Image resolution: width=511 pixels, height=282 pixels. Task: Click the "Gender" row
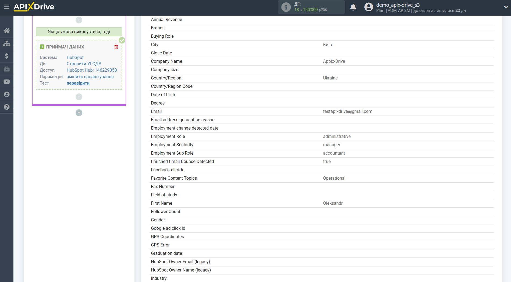click(x=322, y=220)
